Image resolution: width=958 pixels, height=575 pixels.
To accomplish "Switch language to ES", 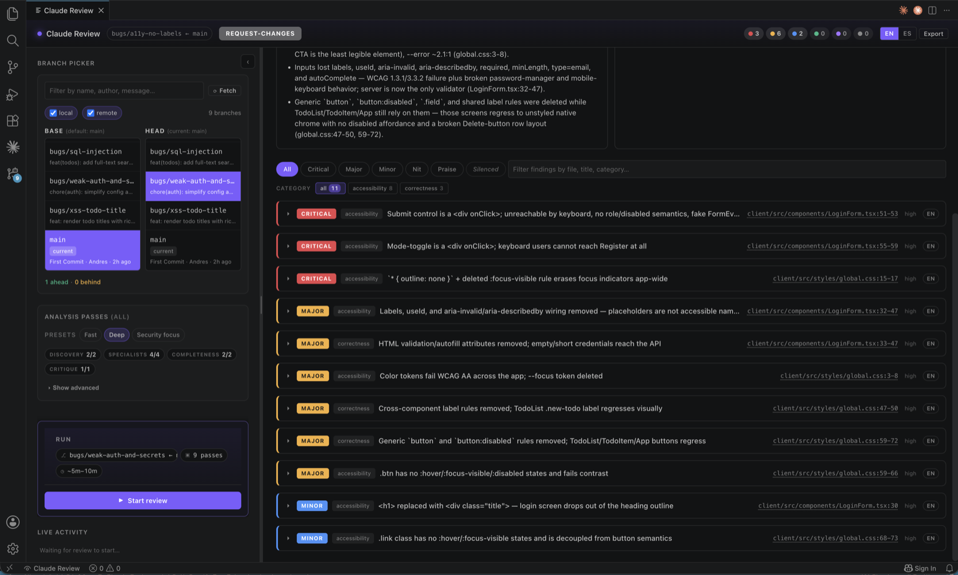I will (x=907, y=34).
